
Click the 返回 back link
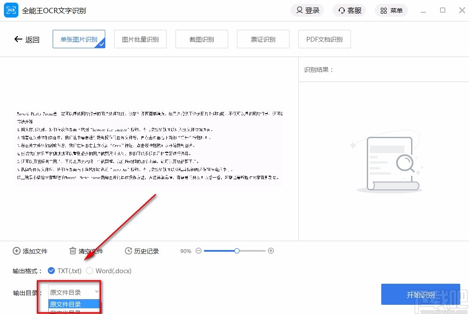tap(27, 39)
